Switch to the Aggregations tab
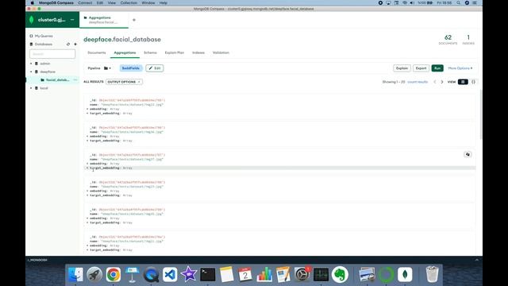The image size is (508, 286). click(x=125, y=52)
